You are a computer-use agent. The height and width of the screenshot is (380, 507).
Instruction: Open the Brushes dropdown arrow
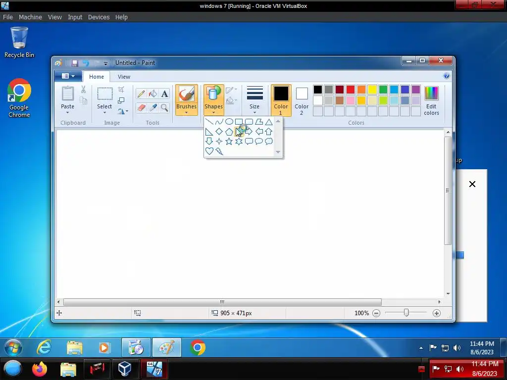coord(186,112)
